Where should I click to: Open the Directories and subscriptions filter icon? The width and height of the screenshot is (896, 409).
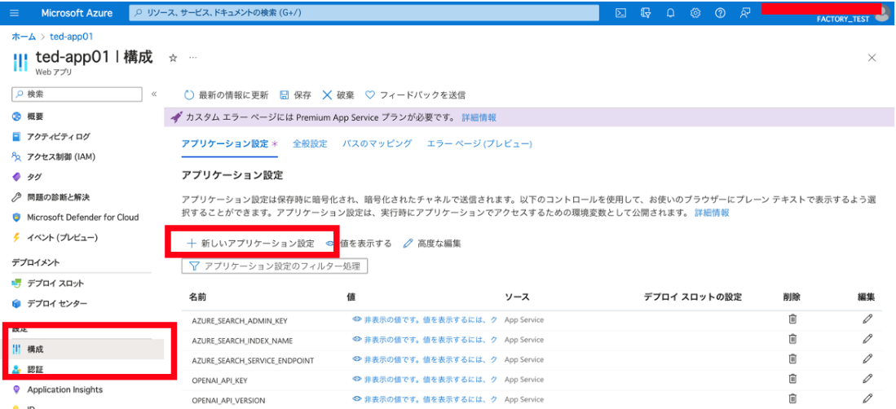coord(646,13)
